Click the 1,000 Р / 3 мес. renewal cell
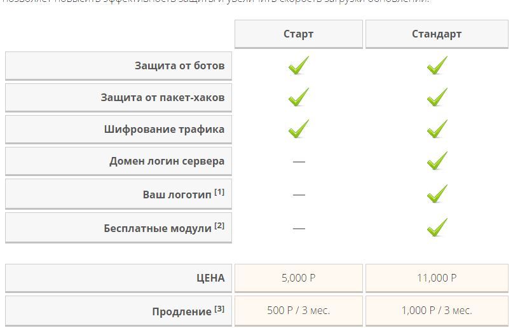Screen dimensions: 513x328 (437, 311)
